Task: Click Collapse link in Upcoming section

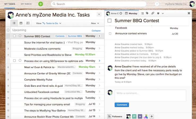Action: point(96,31)
